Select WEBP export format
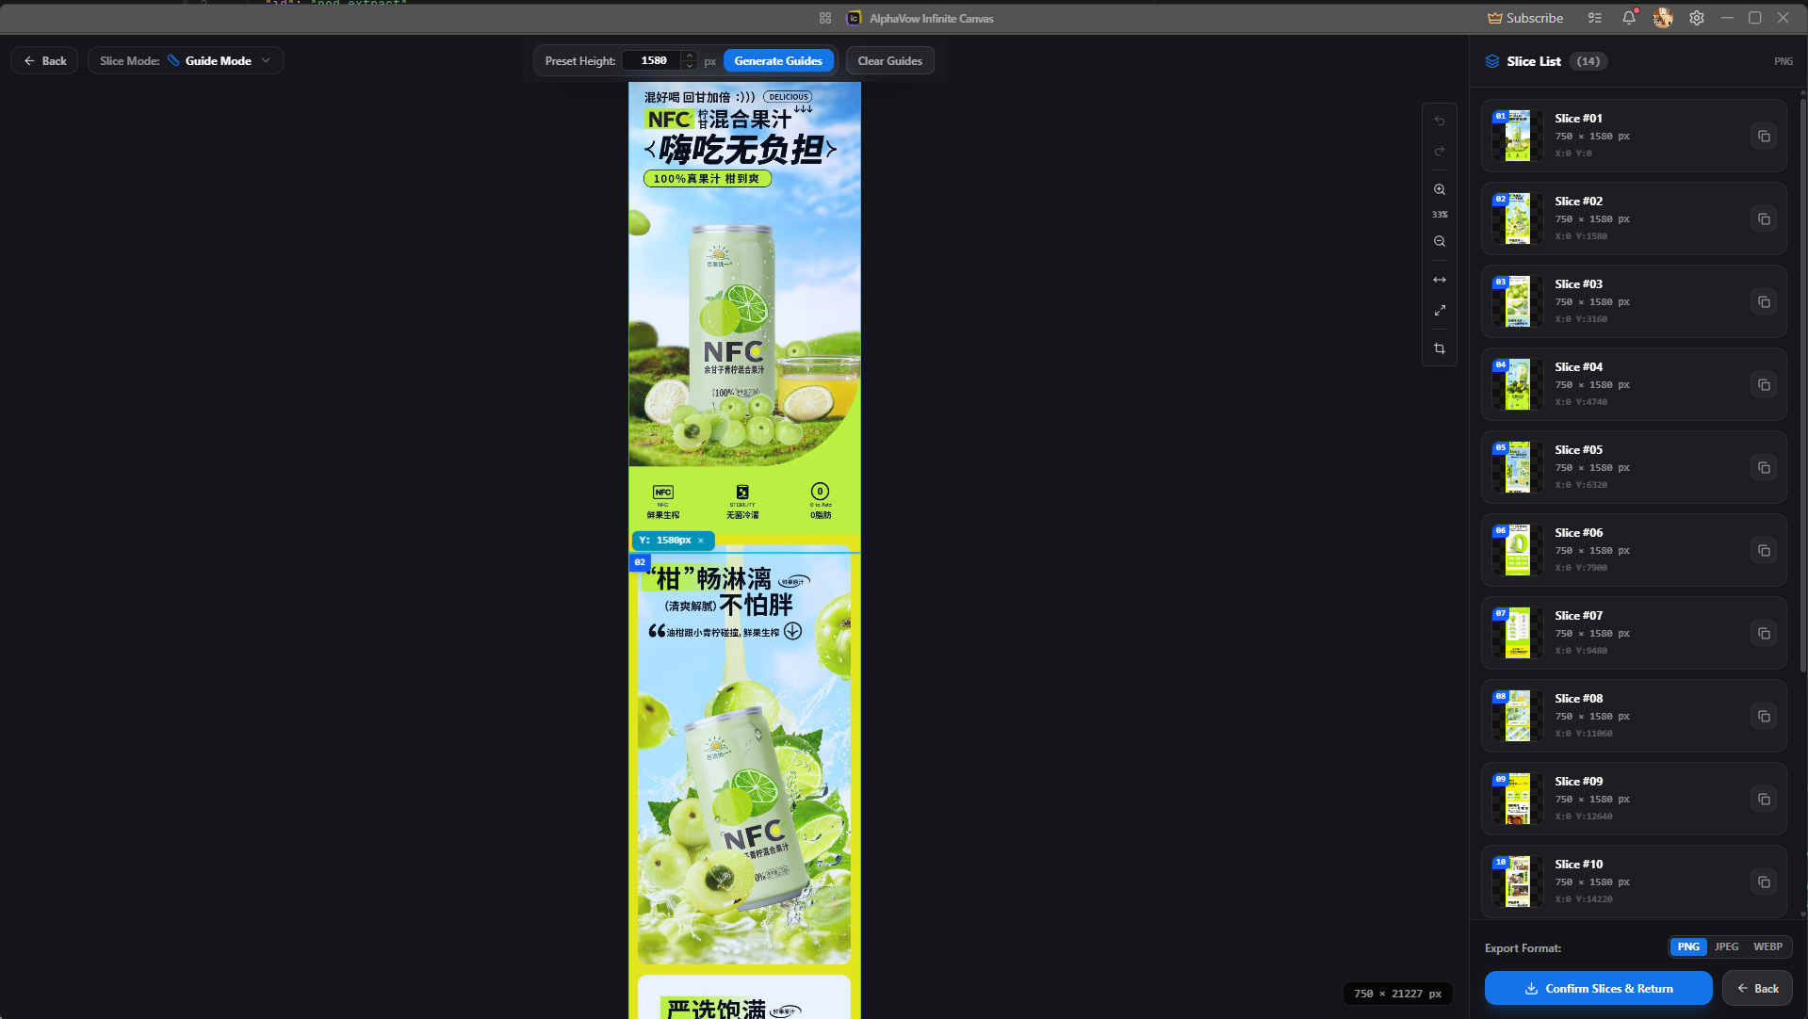The image size is (1808, 1019). (1767, 946)
